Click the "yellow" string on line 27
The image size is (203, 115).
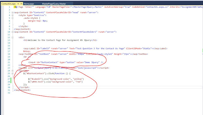[x=78, y=79]
